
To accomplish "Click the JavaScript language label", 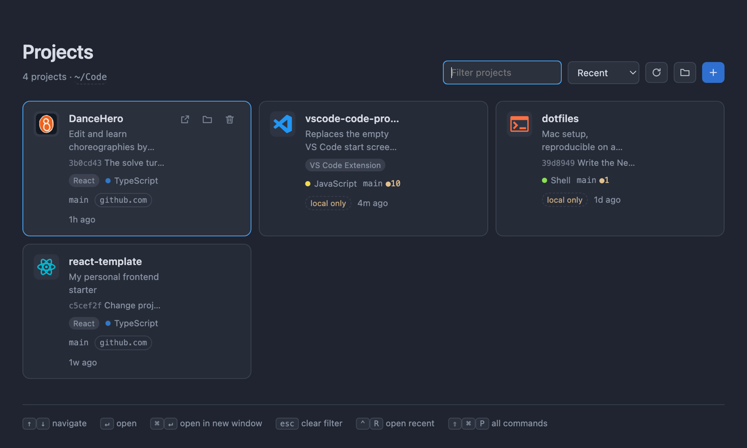I will point(336,184).
